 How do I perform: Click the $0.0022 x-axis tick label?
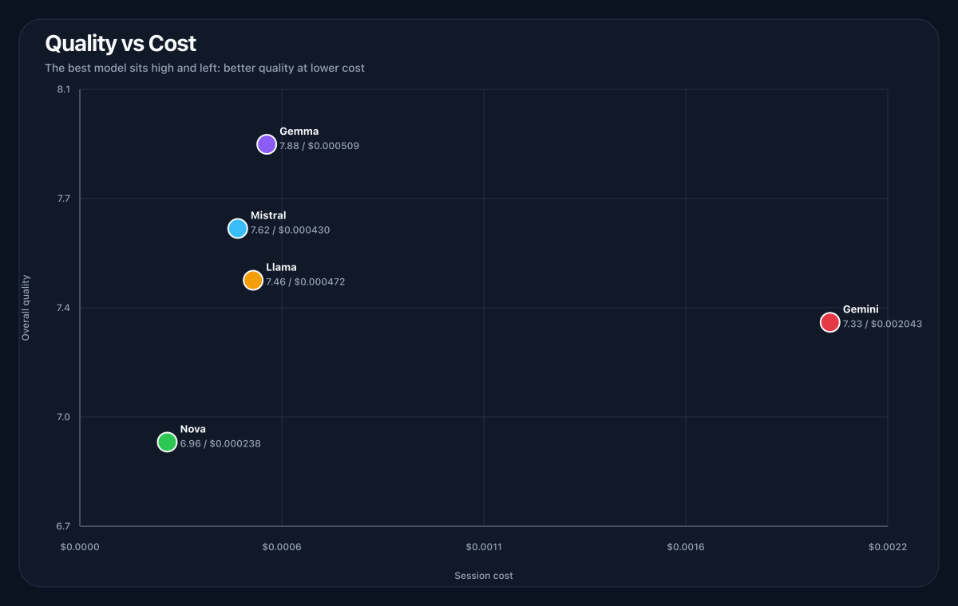point(887,547)
